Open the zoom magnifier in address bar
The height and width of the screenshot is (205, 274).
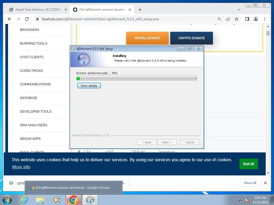219,19
